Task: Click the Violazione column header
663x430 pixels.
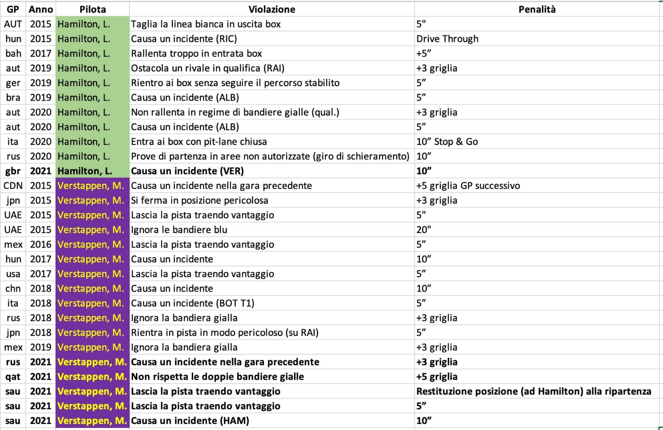Action: [x=272, y=9]
